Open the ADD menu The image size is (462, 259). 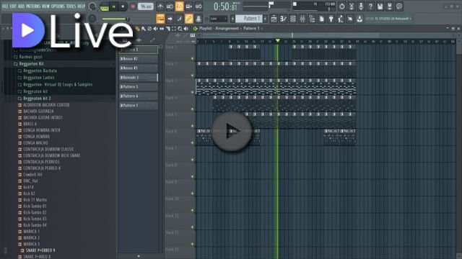coord(21,6)
